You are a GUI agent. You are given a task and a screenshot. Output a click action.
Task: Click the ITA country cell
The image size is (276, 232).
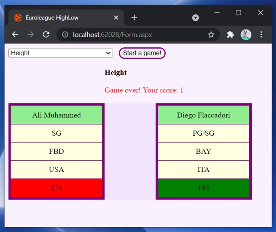pyautogui.click(x=204, y=170)
